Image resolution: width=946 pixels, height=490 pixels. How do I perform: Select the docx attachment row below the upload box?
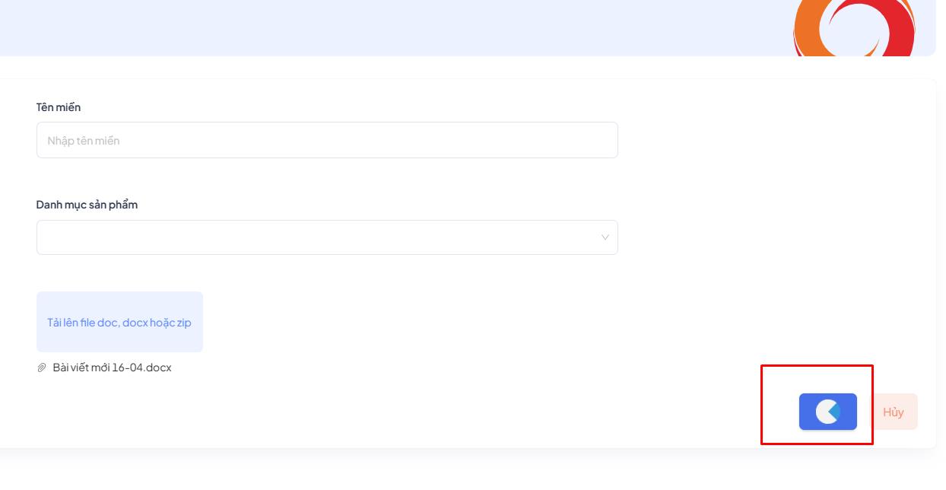tap(104, 367)
